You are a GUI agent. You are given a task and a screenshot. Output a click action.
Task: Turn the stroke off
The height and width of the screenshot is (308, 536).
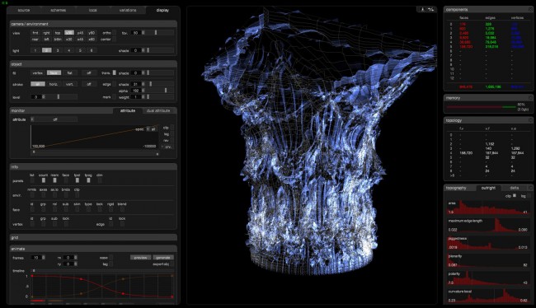pyautogui.click(x=89, y=84)
